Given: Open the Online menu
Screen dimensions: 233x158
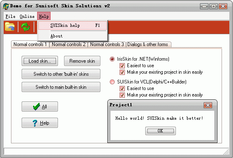Looking at the screenshot, I should (27, 16).
